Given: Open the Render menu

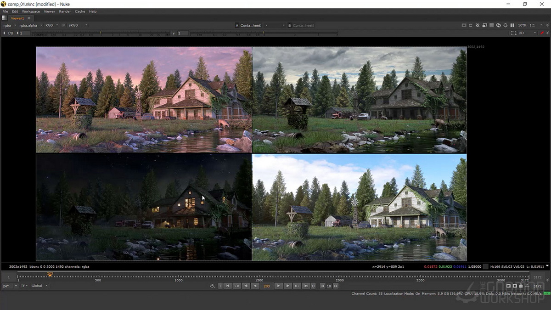Looking at the screenshot, I should 65,11.
